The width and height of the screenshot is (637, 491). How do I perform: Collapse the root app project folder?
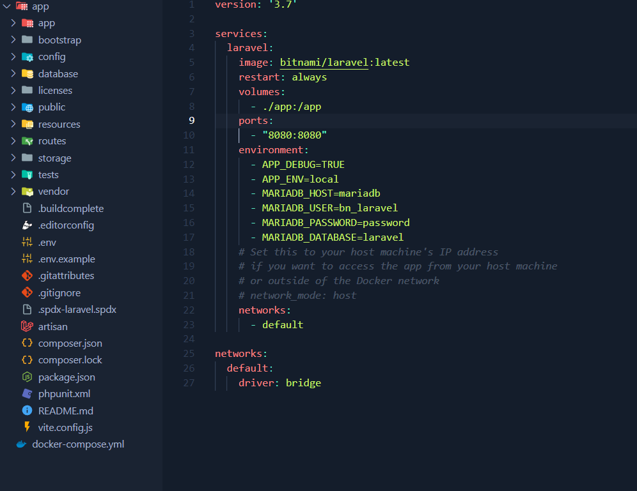pyautogui.click(x=5, y=6)
